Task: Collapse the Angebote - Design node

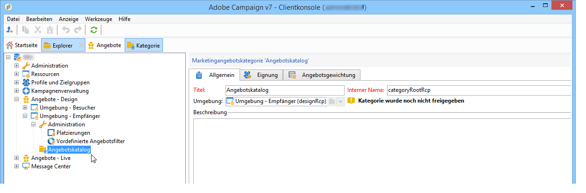Action: coord(17,99)
